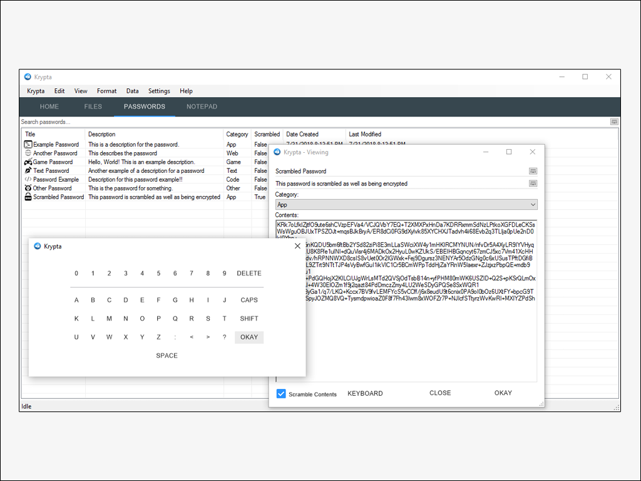Open the Data menu

coord(132,91)
